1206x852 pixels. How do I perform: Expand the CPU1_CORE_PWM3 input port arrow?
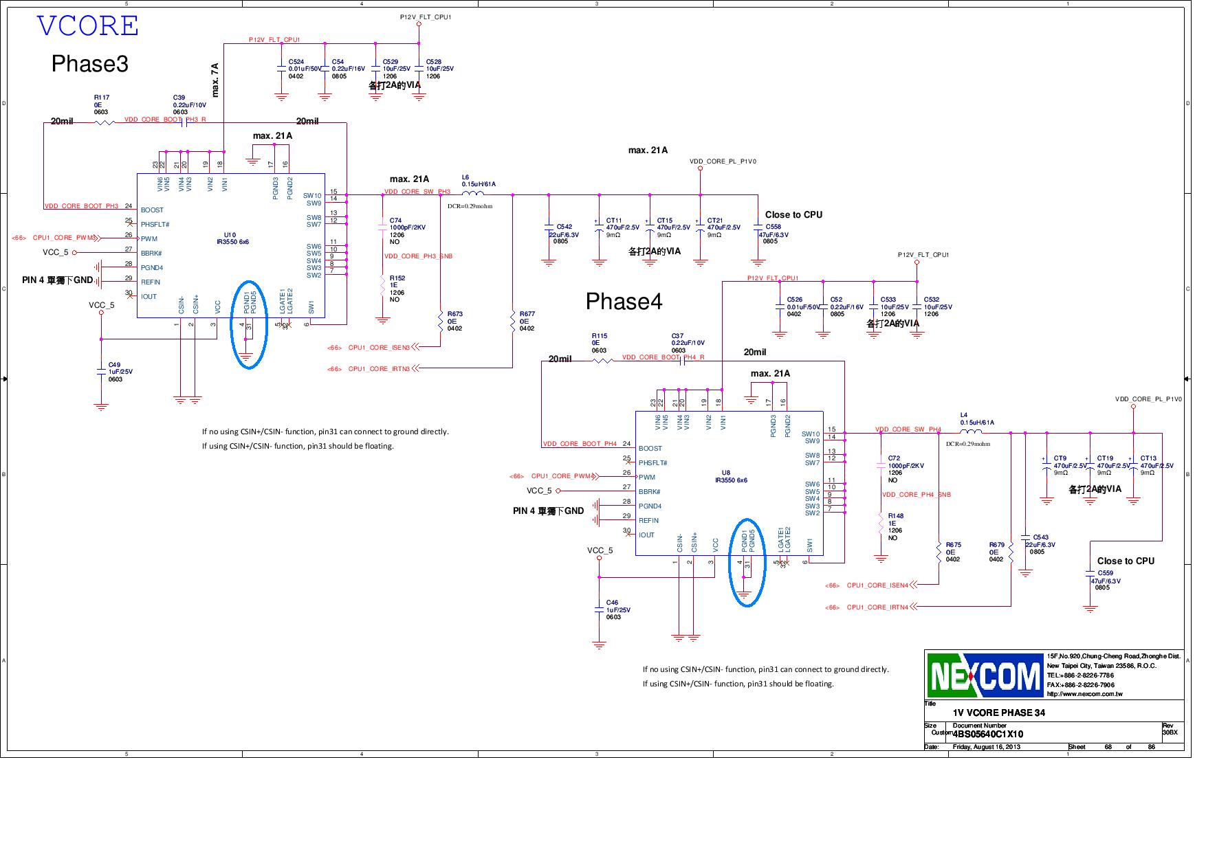click(98, 237)
